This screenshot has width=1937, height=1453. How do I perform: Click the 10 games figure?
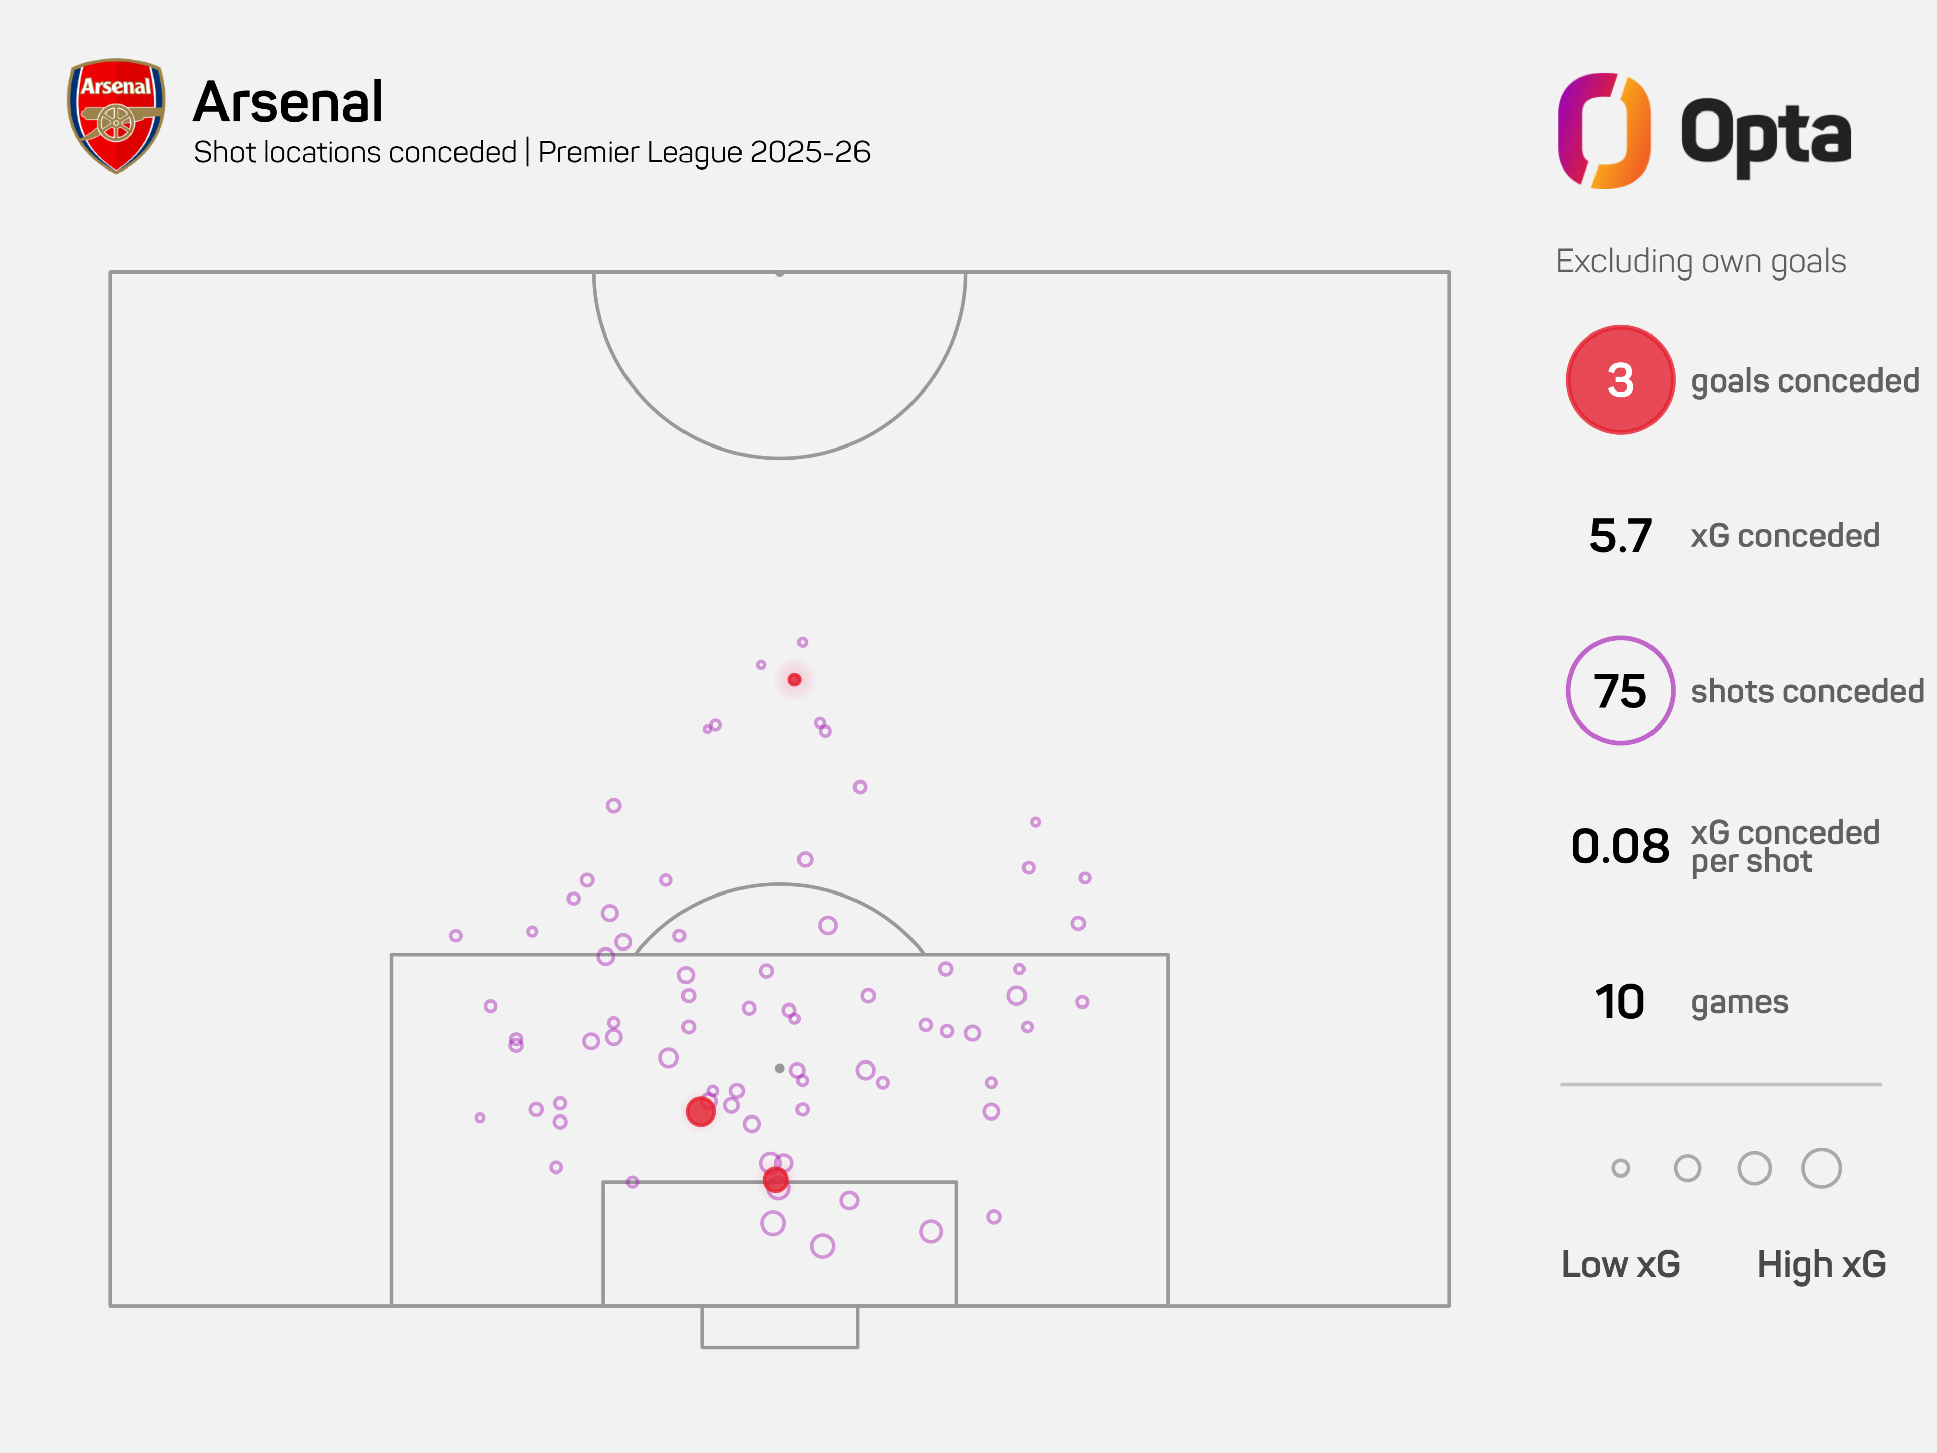point(1619,1002)
